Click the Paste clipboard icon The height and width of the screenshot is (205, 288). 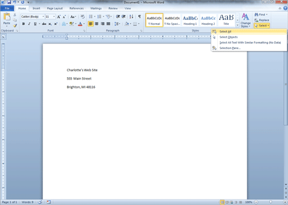(7, 17)
